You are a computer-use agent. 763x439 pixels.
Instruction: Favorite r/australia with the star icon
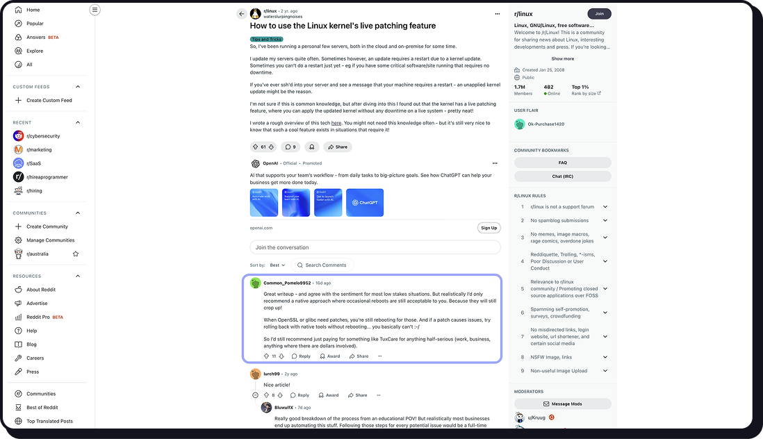[76, 254]
